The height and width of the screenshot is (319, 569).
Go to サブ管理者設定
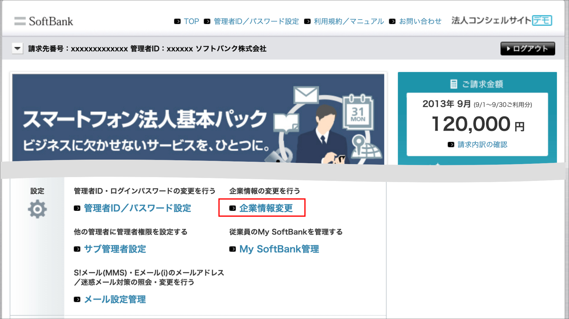click(115, 249)
